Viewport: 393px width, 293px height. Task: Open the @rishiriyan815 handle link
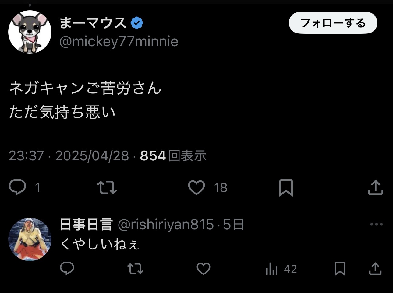(x=166, y=225)
